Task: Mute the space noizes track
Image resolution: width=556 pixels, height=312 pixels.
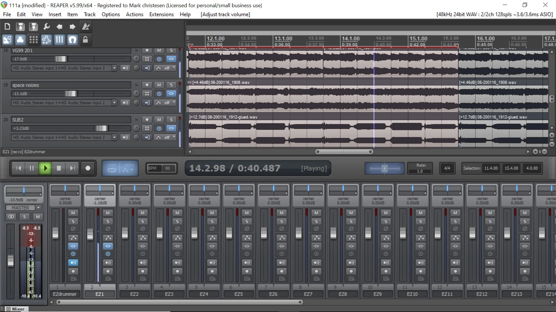Action: (159, 85)
